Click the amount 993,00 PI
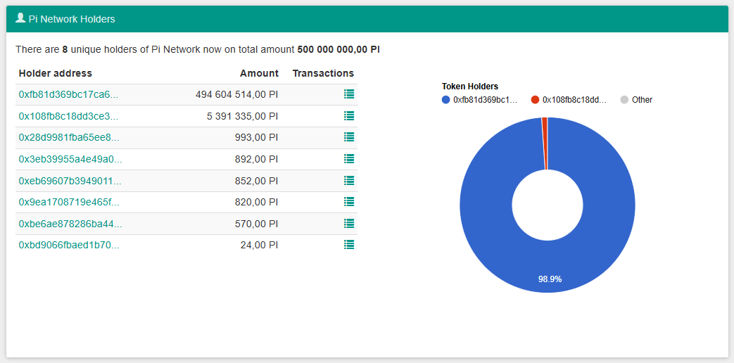Screen dimensions: 734x363 click(x=257, y=137)
